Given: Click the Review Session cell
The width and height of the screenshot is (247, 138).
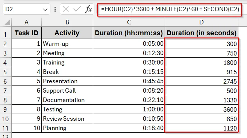Looking at the screenshot, I should 67,118.
